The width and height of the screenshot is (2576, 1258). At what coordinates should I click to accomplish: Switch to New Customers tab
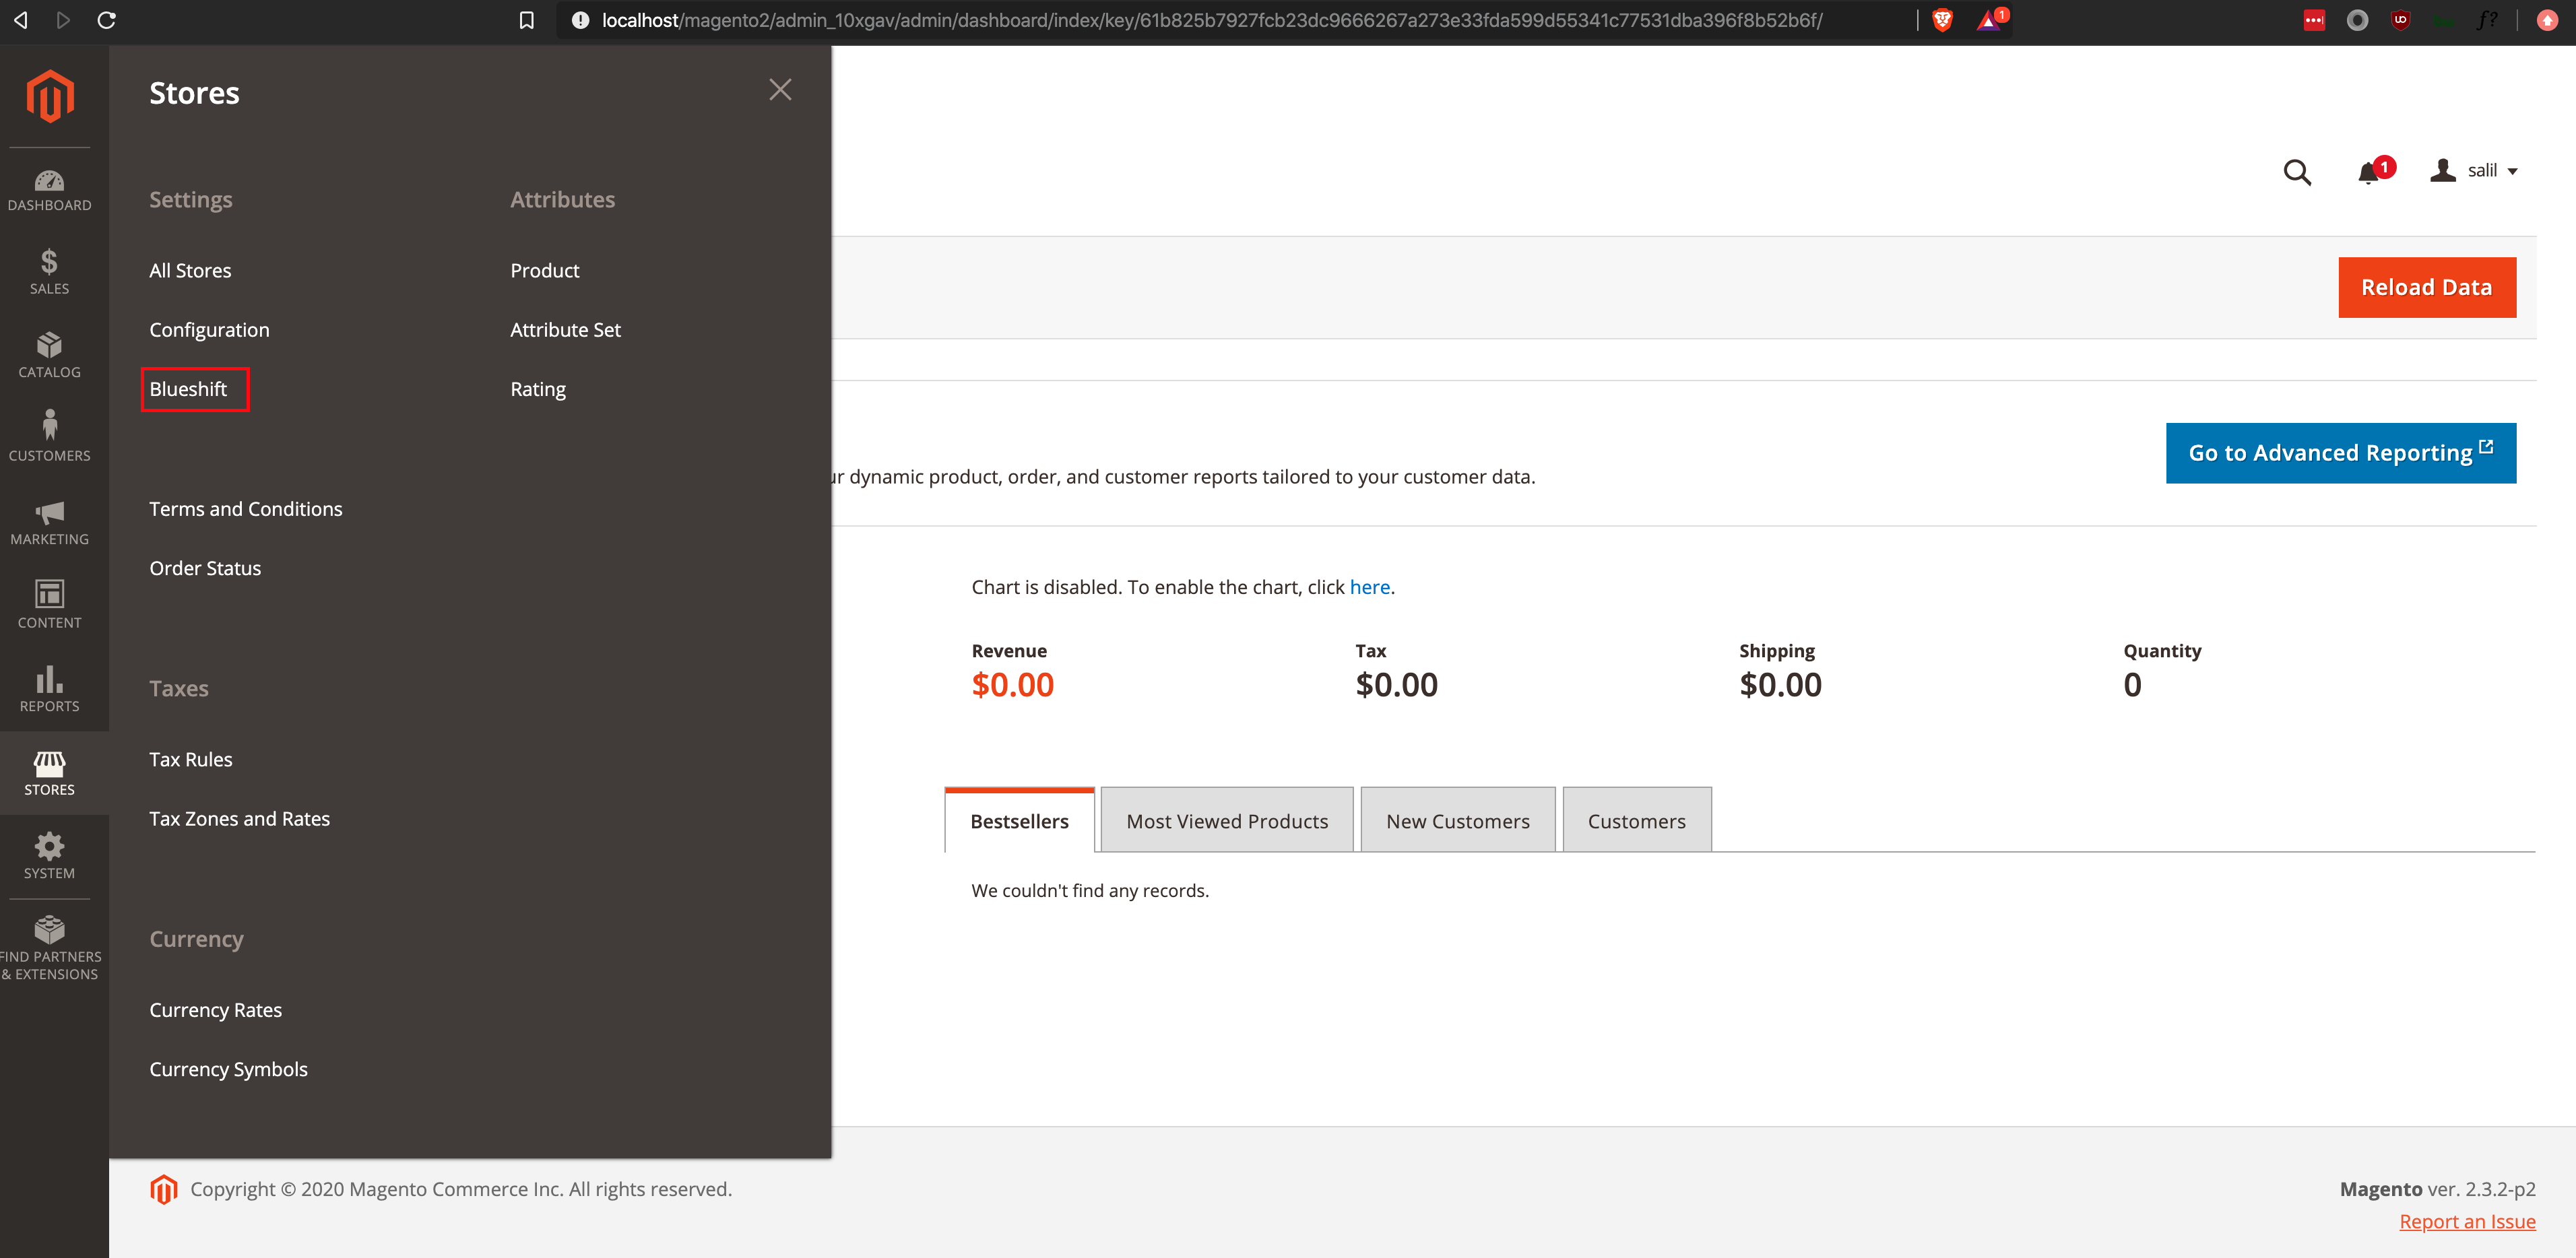(1458, 820)
